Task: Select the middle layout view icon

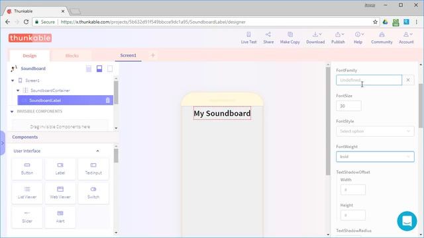Action: point(99,69)
